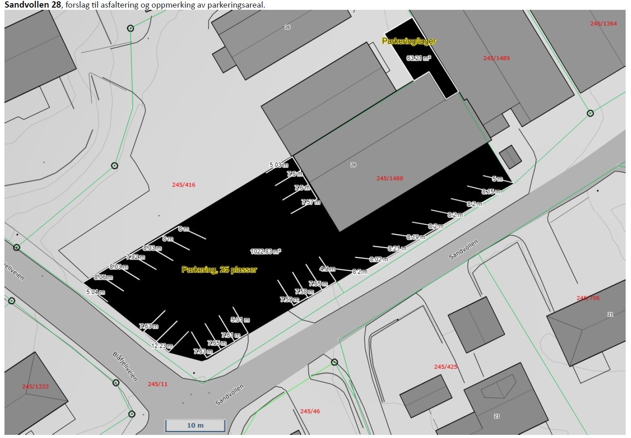
Task: Select the yellow "Parkering/lager" label
Action: pyautogui.click(x=409, y=41)
